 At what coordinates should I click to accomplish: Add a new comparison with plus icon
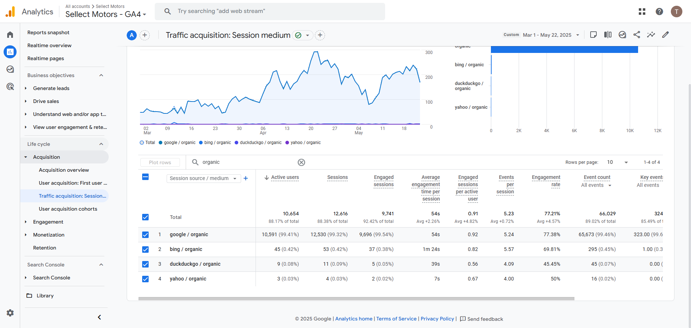click(x=145, y=35)
